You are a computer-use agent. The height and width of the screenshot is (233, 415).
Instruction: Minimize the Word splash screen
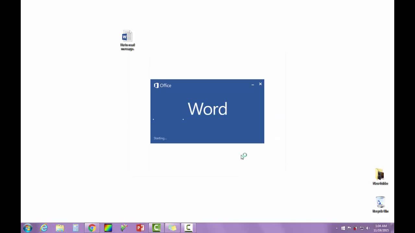(253, 84)
